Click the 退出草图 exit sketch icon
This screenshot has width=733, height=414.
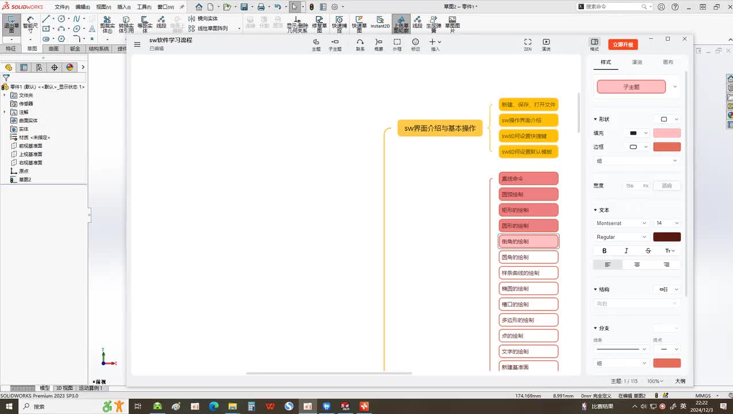click(x=11, y=24)
